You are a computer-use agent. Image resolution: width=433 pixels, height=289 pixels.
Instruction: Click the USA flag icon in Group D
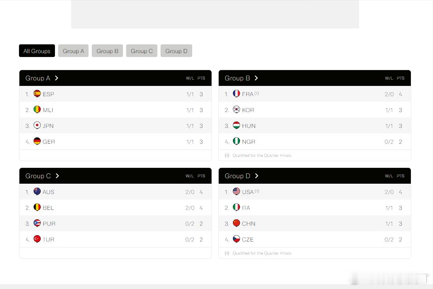[x=236, y=191]
